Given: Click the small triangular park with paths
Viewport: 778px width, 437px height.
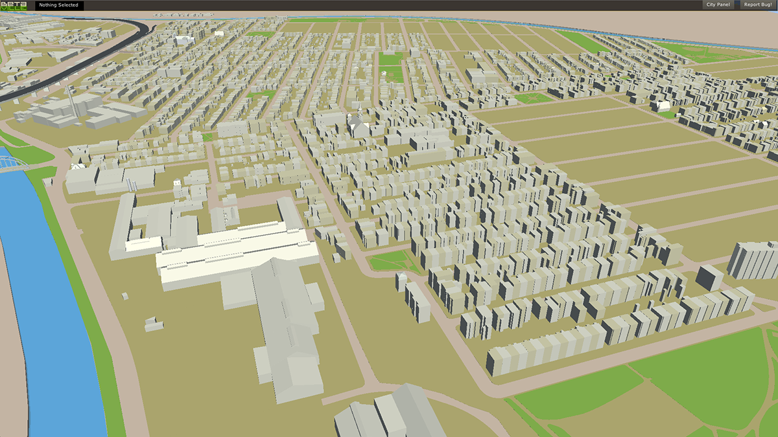Looking at the screenshot, I should click(392, 262).
